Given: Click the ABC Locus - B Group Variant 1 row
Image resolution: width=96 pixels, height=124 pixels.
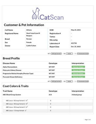Looking at the screenshot, I should tap(48, 101).
